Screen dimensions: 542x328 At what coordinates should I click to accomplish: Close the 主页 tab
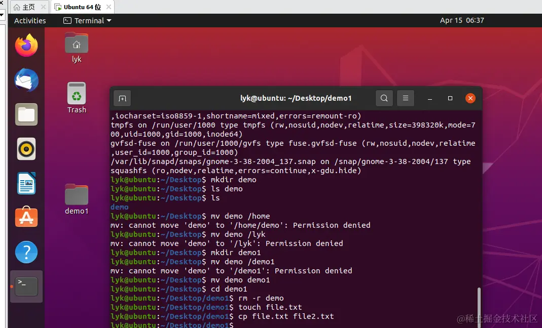point(43,7)
